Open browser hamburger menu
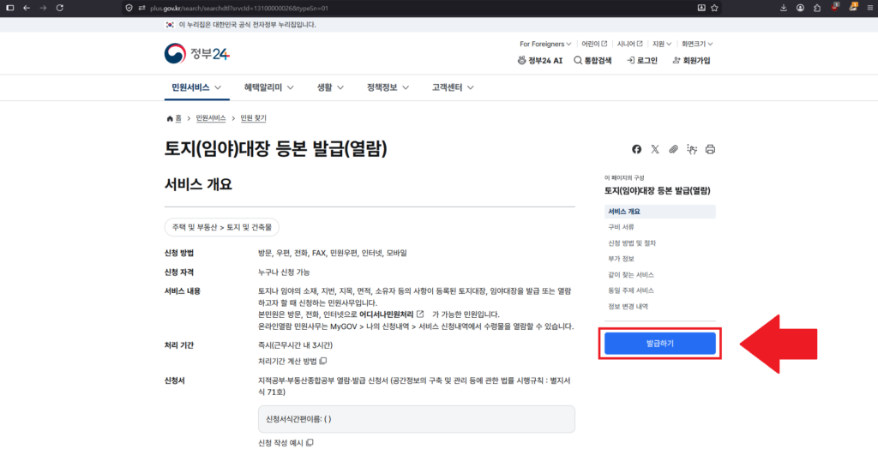The height and width of the screenshot is (449, 878). 869,8
